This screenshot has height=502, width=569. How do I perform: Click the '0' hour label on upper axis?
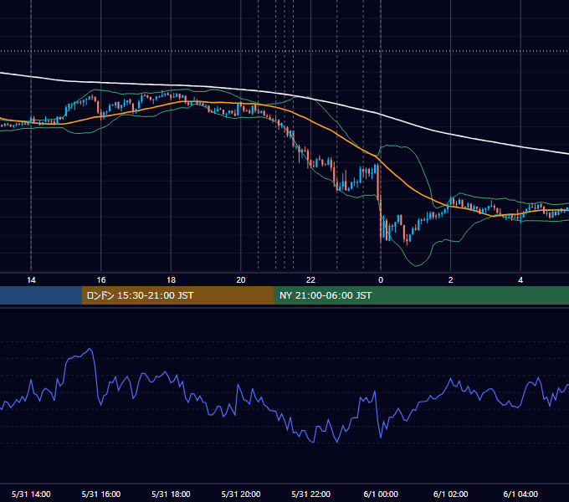(x=381, y=280)
